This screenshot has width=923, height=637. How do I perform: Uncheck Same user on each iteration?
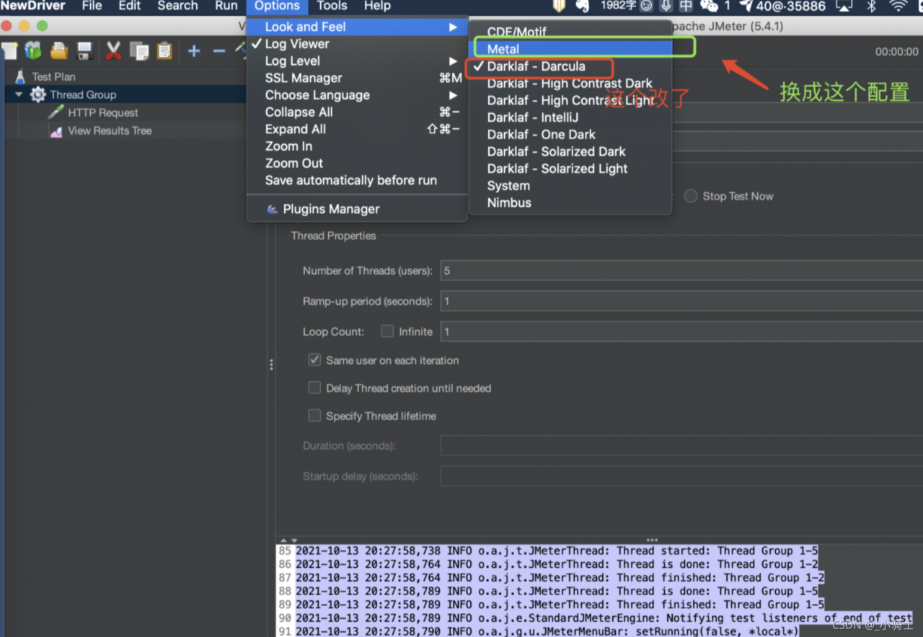tap(314, 360)
